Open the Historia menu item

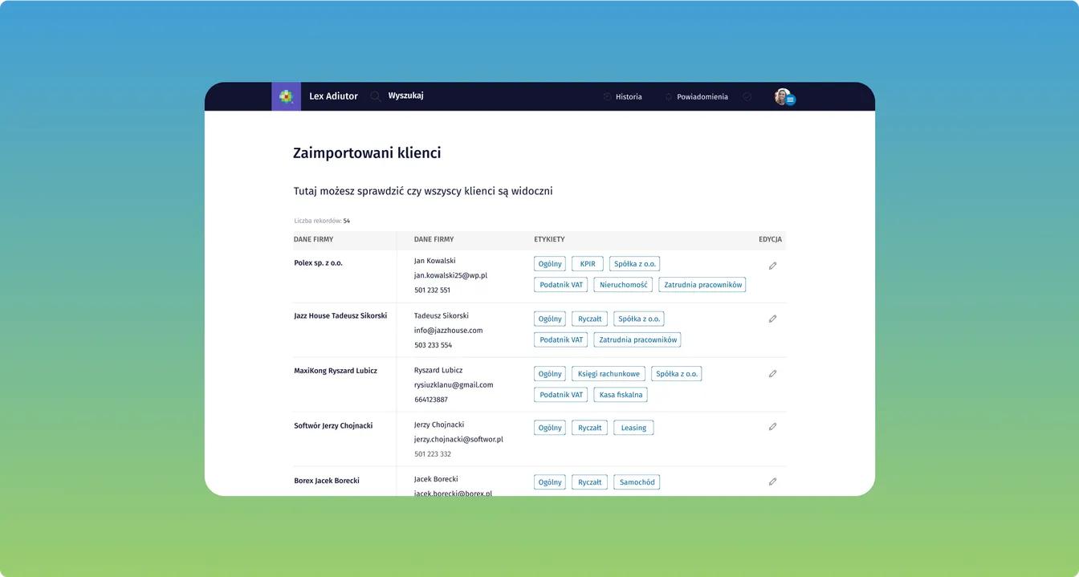(x=629, y=97)
